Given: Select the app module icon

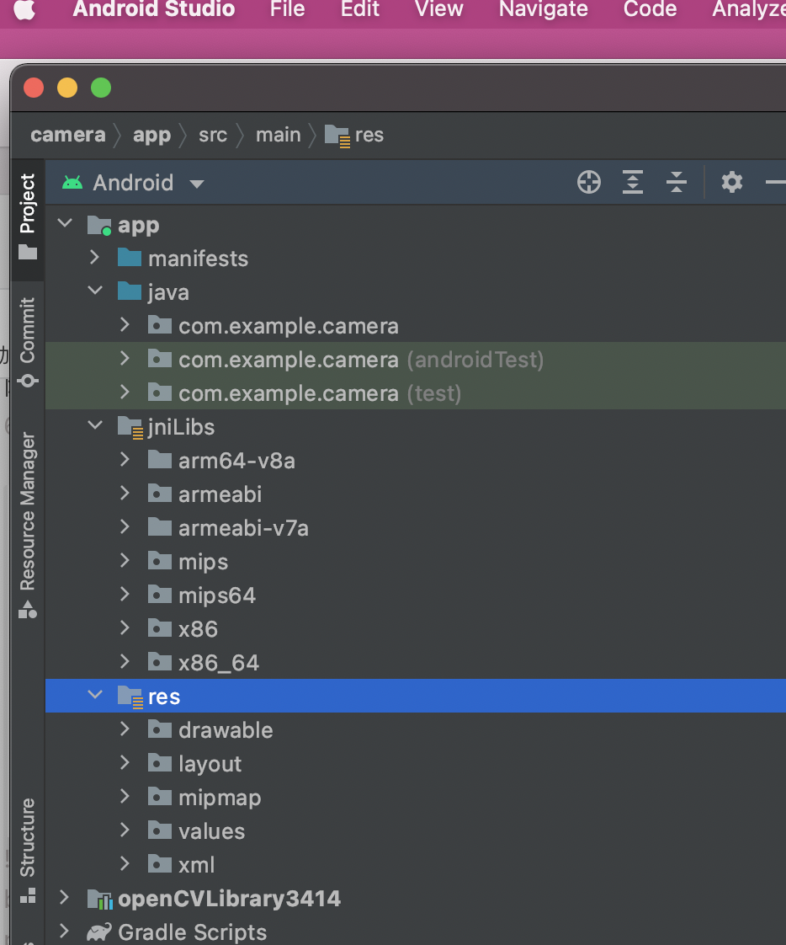Looking at the screenshot, I should [x=99, y=226].
